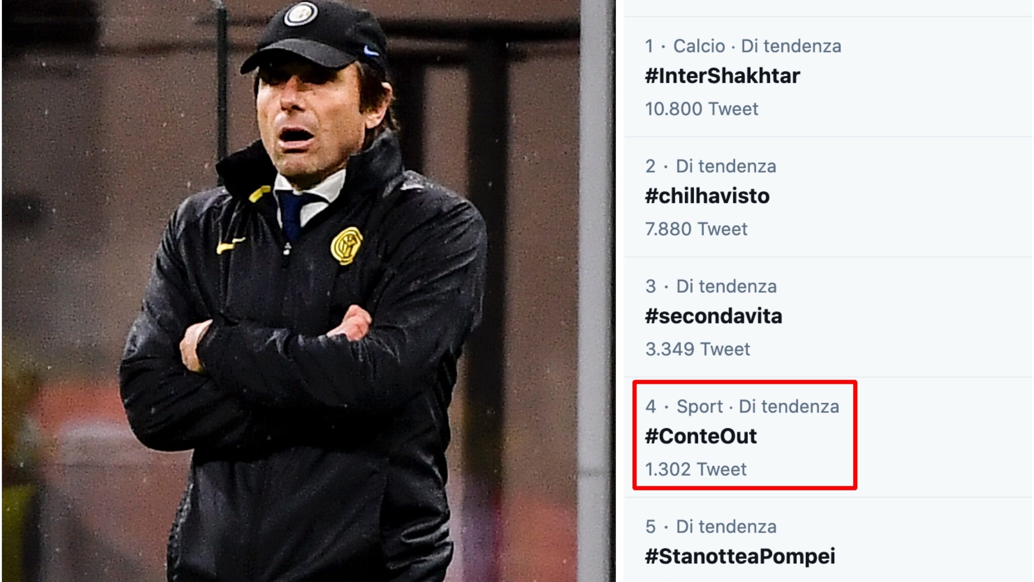Click the "1 · Calcio · Di tendenza" label
The width and height of the screenshot is (1034, 582).
[743, 46]
